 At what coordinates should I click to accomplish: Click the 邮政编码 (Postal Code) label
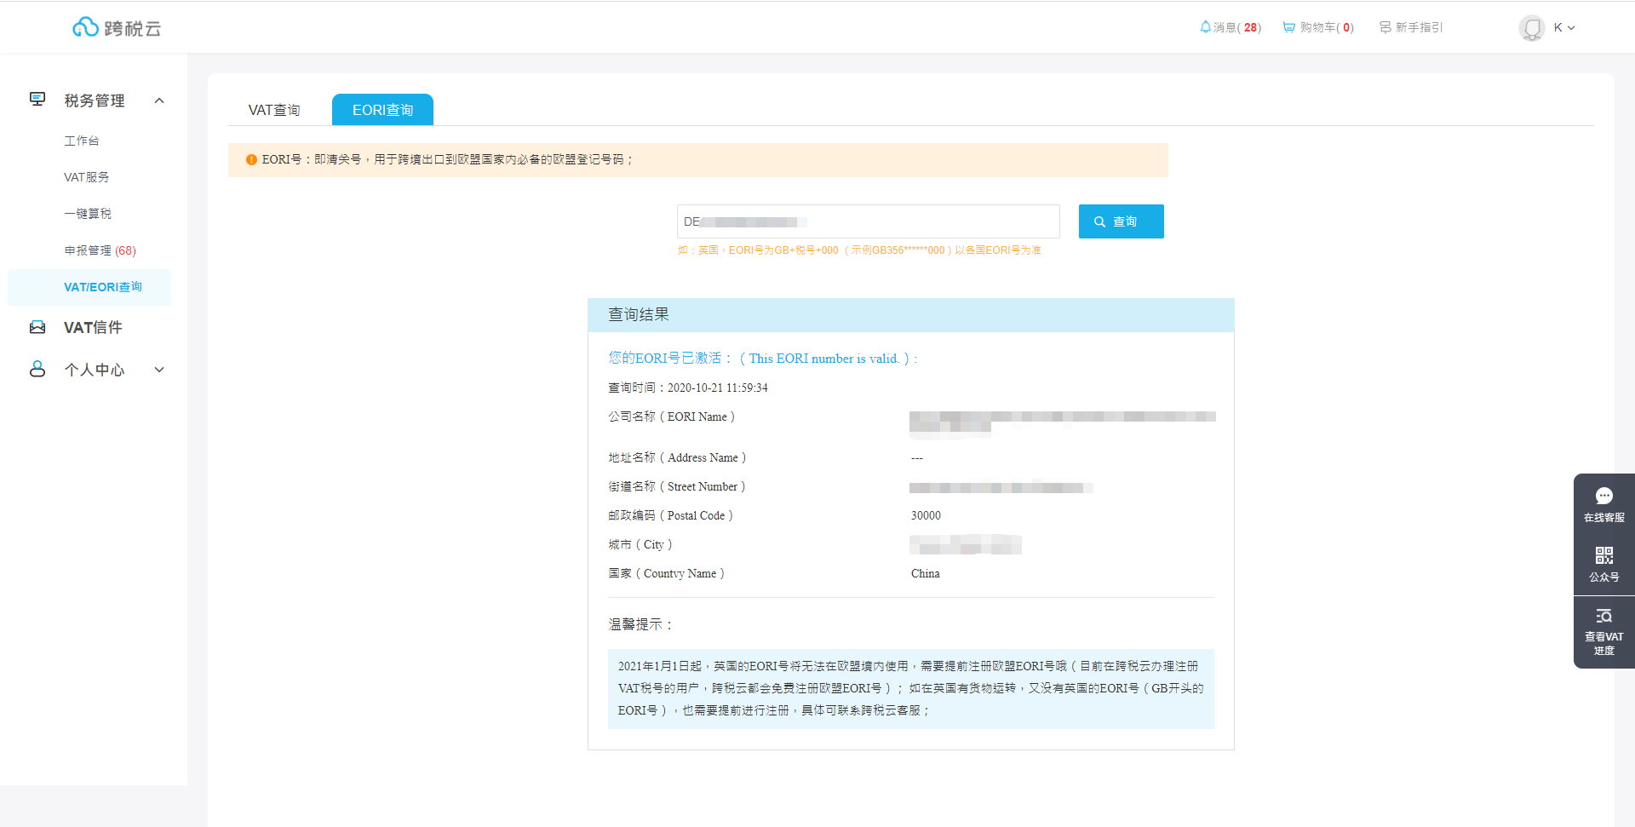pos(670,515)
